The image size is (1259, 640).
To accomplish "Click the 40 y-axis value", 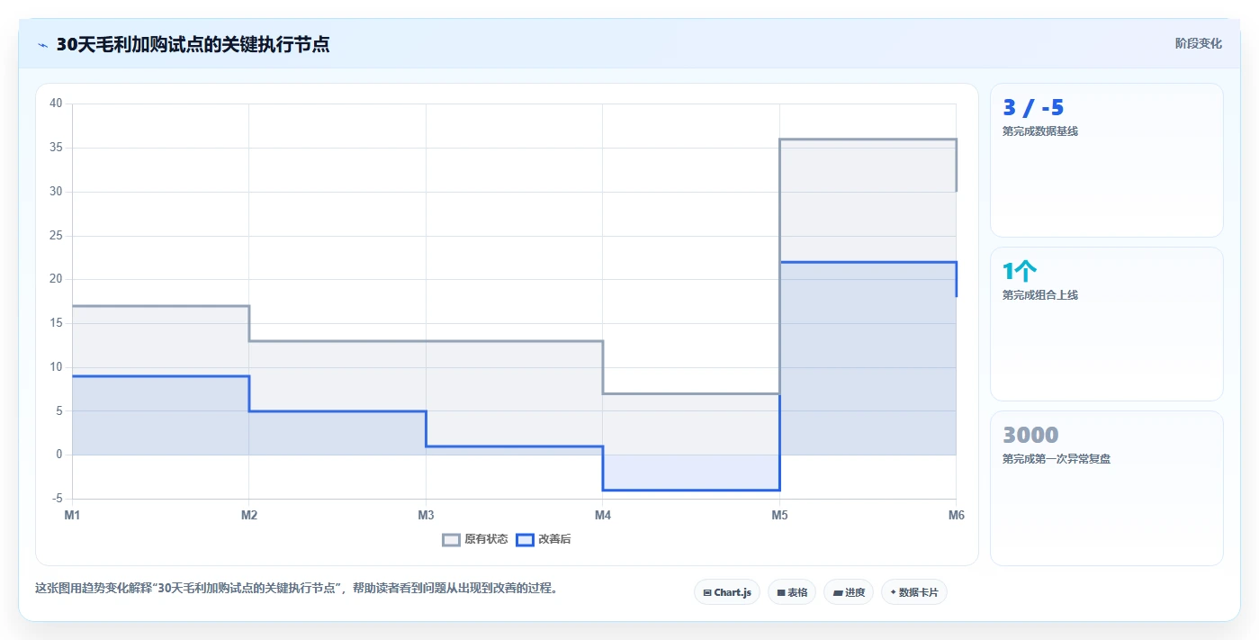I will pos(56,104).
